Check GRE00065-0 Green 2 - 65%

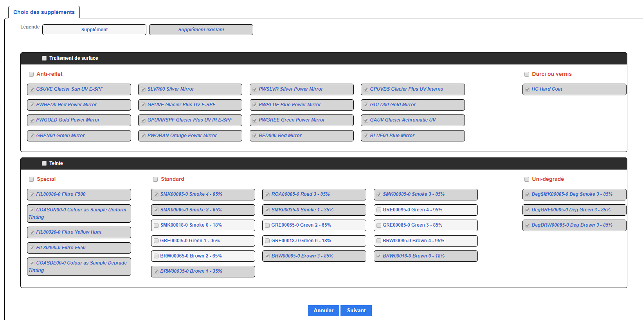pos(267,225)
